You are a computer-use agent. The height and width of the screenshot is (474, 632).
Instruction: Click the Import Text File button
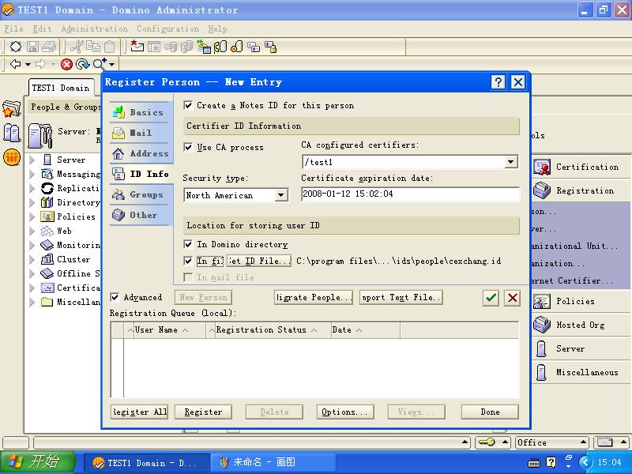tap(401, 298)
